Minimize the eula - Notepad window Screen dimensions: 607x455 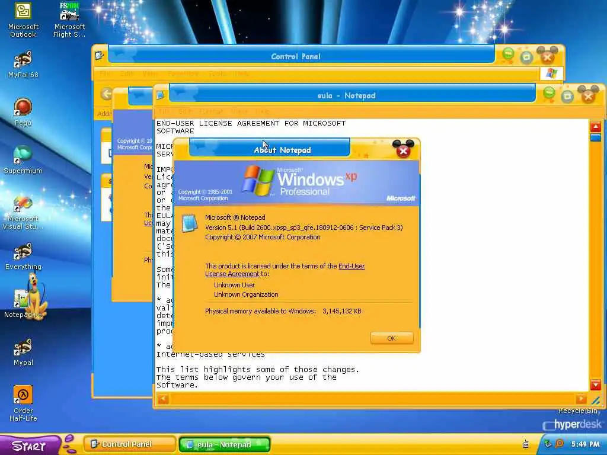548,94
